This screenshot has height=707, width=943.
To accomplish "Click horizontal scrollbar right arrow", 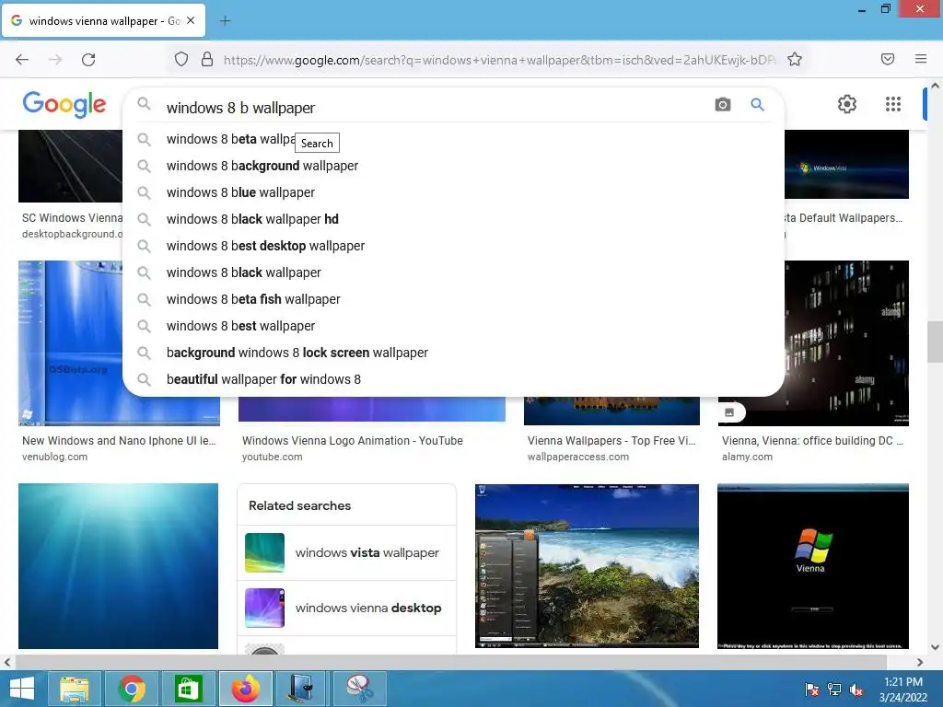I will click(x=920, y=663).
